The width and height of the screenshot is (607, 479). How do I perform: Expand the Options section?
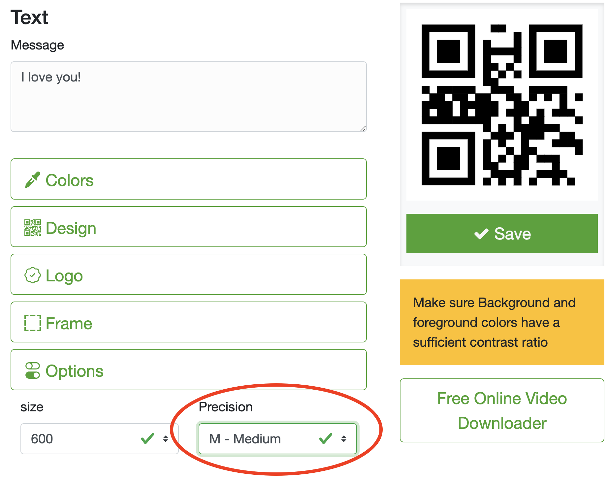(189, 370)
